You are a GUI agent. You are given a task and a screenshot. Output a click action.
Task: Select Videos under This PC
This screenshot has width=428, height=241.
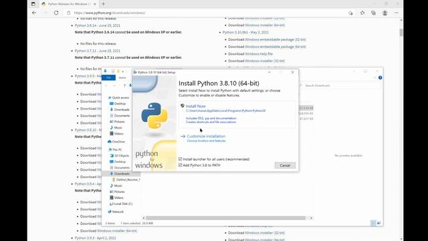116,197
